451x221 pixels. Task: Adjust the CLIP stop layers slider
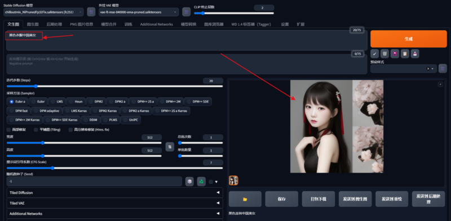pyautogui.click(x=234, y=13)
